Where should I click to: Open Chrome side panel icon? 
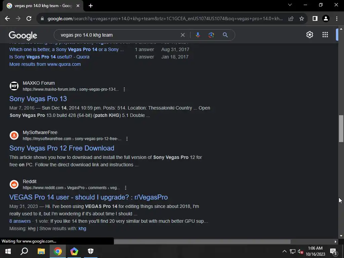tap(315, 19)
